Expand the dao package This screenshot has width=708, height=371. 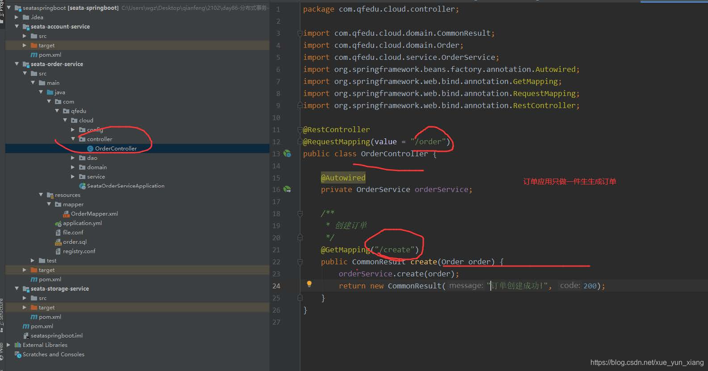pos(73,158)
